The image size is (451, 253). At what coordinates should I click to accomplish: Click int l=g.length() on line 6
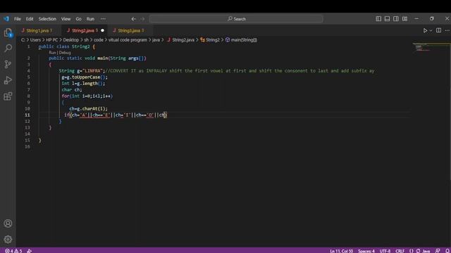tap(83, 84)
